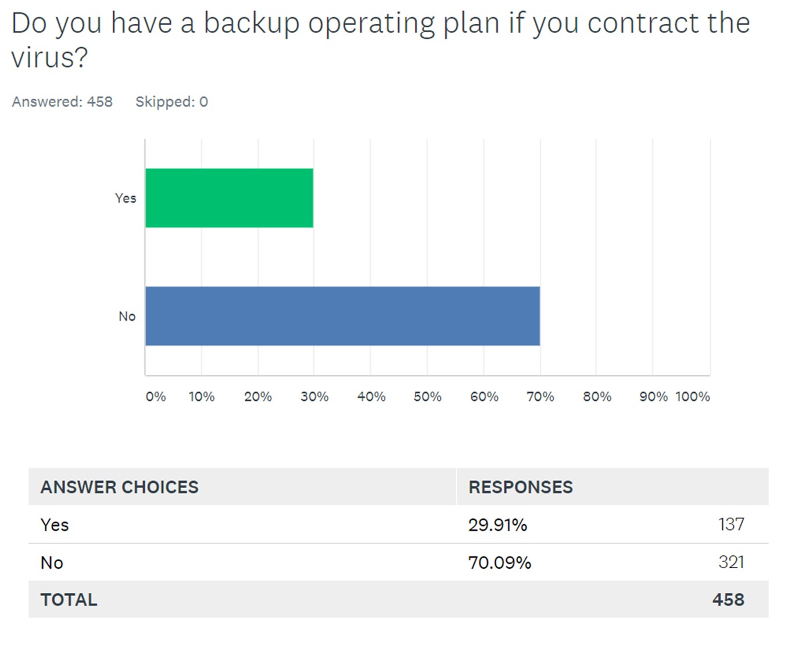The image size is (795, 649).
Task: Click the 100% axis tick label
Action: click(x=692, y=396)
